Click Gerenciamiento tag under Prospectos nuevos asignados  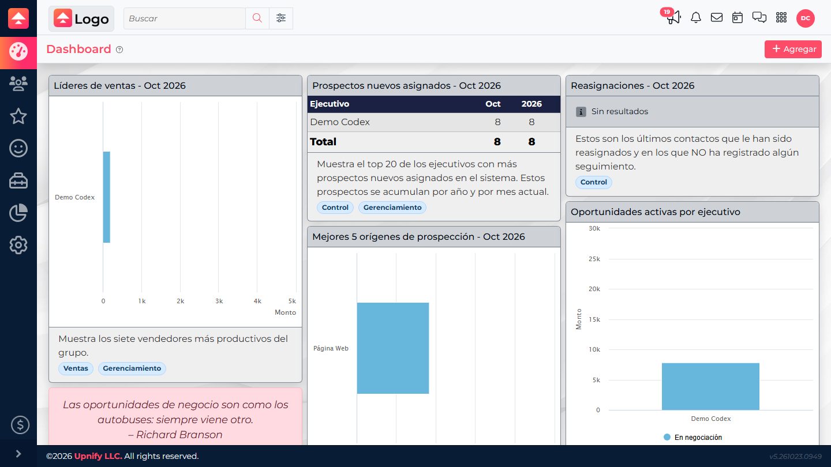(x=392, y=208)
